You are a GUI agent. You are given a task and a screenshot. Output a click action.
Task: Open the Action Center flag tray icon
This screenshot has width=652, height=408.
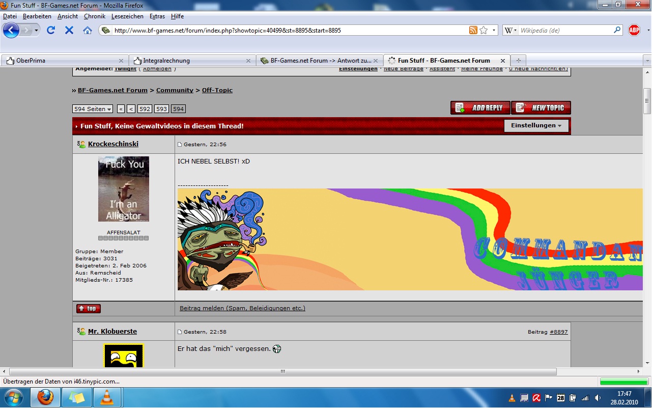pos(549,398)
